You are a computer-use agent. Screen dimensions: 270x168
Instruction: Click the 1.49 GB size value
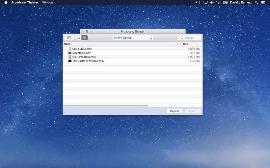(195, 61)
